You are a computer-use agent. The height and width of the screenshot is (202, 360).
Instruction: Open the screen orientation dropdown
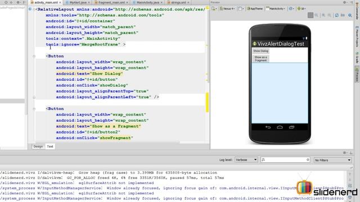(x=241, y=9)
